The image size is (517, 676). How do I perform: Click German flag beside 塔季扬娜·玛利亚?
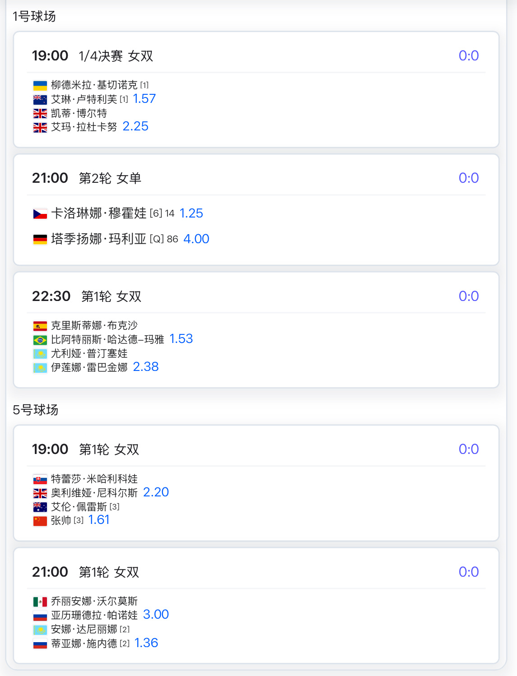[40, 239]
